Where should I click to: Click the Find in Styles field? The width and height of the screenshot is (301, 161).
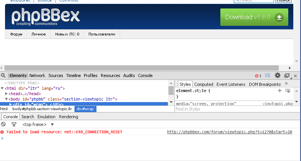232,109
